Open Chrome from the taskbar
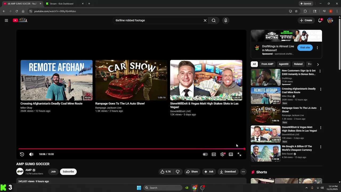 pyautogui.click(x=194, y=188)
